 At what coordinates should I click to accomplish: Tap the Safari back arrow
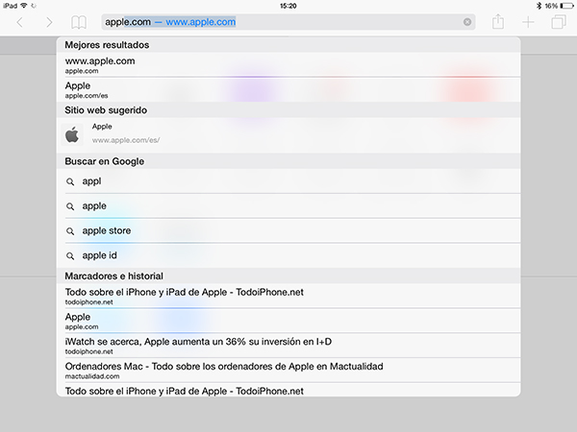click(20, 22)
